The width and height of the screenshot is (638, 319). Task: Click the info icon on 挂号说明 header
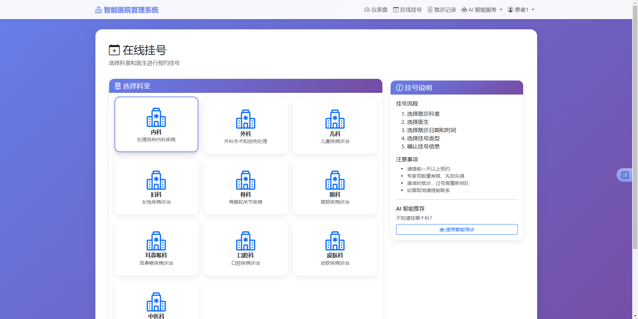tap(399, 88)
